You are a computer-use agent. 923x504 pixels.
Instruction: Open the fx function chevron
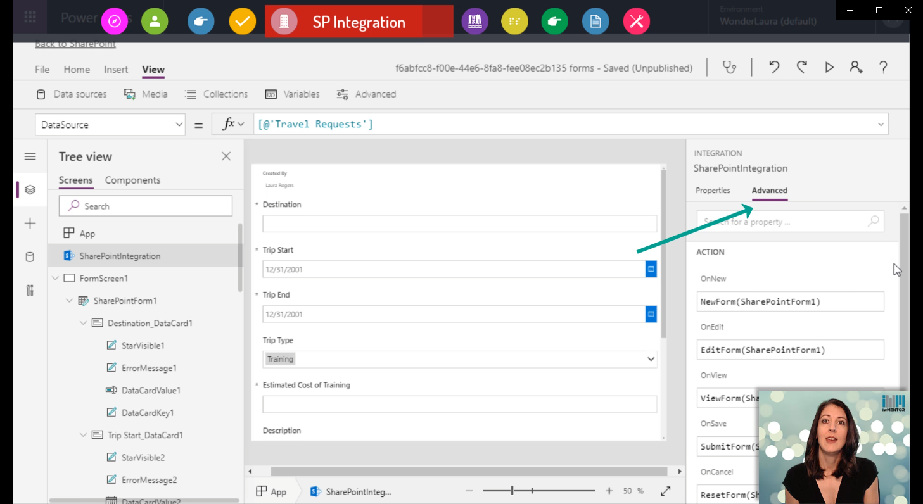[241, 125]
